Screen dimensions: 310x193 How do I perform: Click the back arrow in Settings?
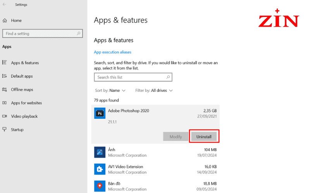4,4
